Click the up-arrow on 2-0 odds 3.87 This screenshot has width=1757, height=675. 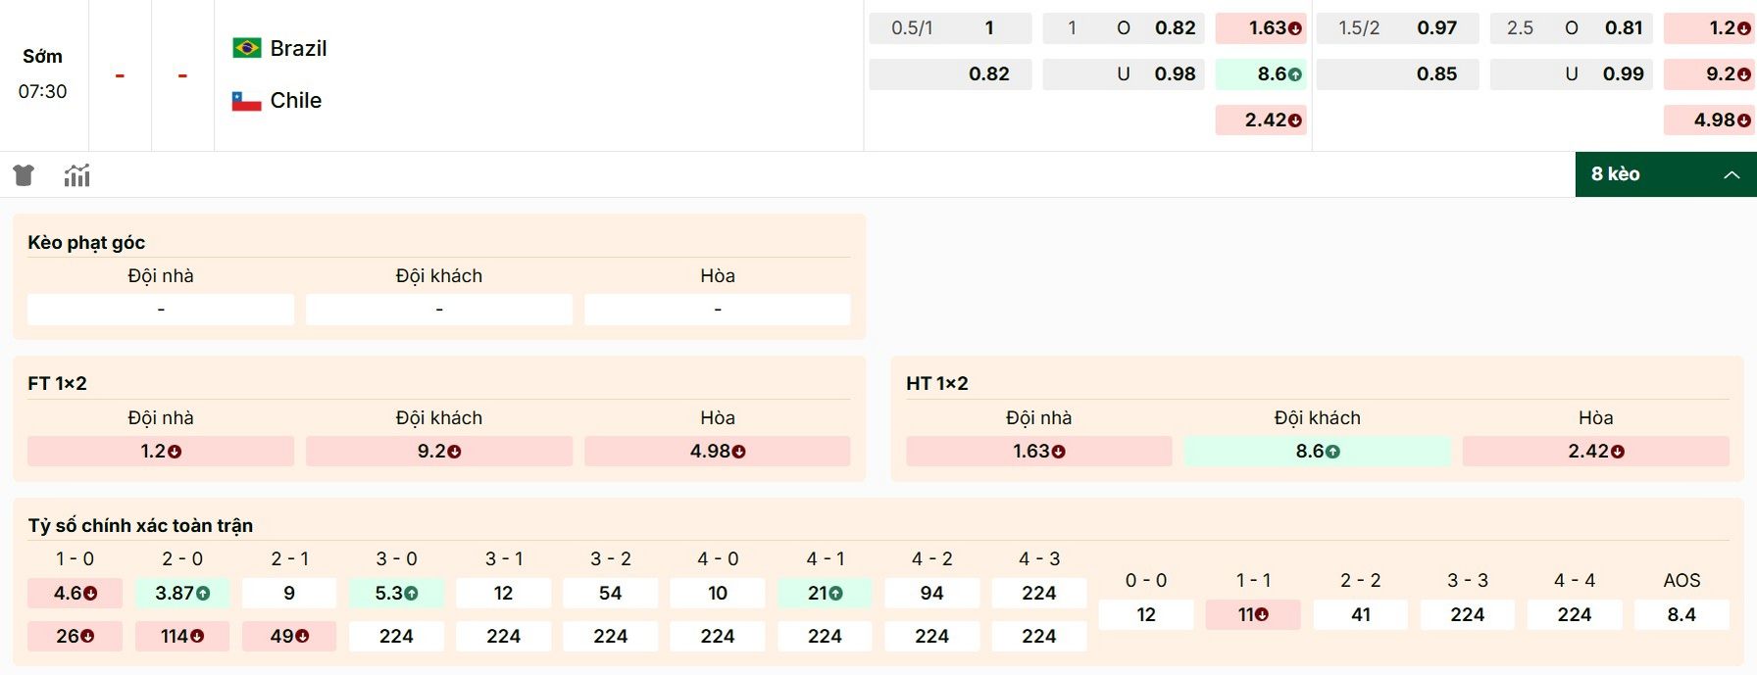[x=202, y=593]
